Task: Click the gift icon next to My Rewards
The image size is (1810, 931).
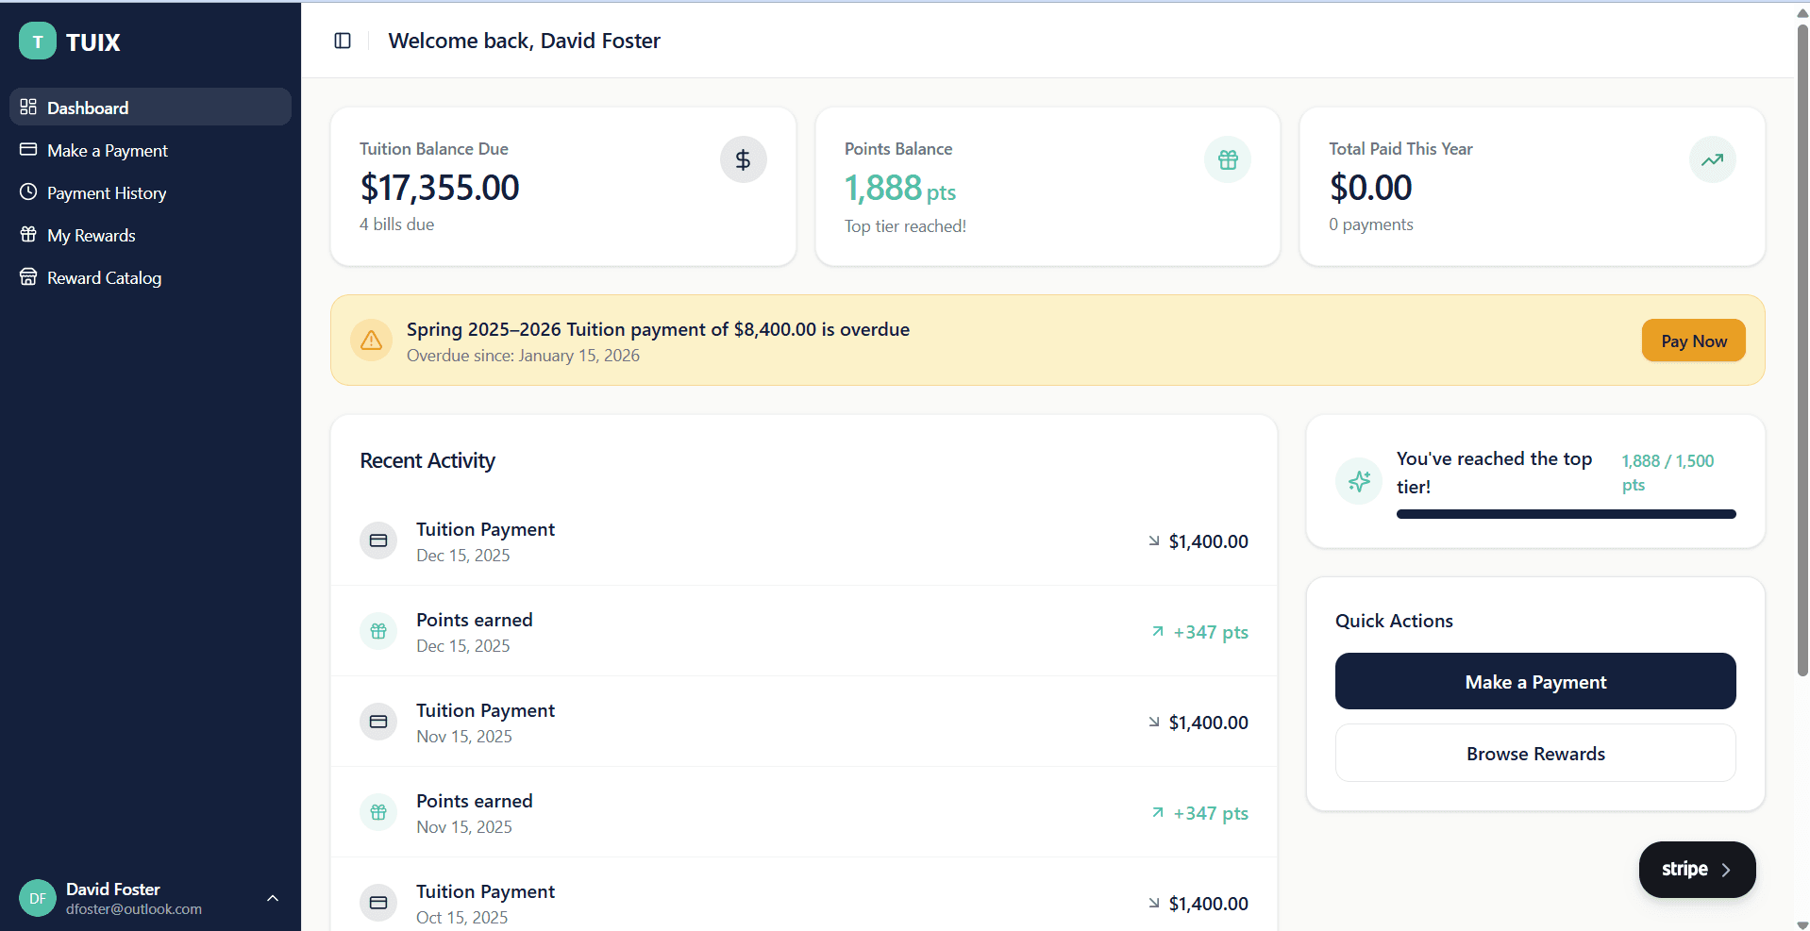Action: (28, 235)
